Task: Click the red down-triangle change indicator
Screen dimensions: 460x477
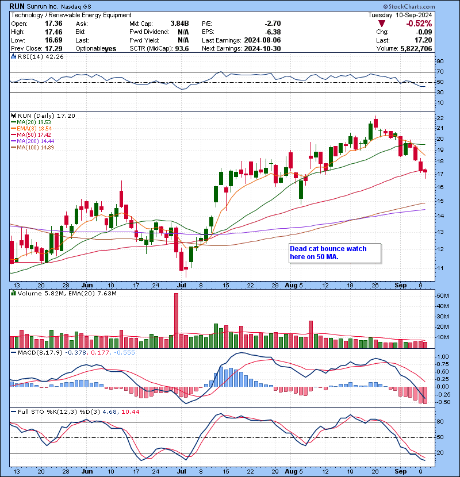Action: click(x=382, y=24)
